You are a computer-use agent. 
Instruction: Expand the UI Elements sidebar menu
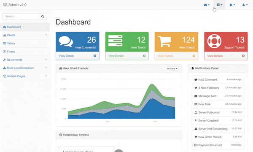(x=25, y=60)
